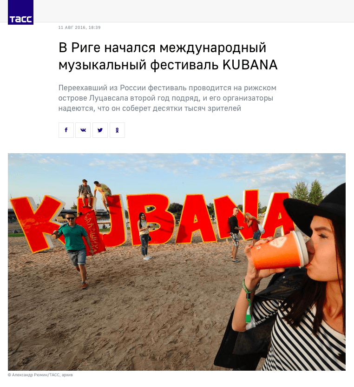Share the article on Odnoklassniki

[x=117, y=130]
